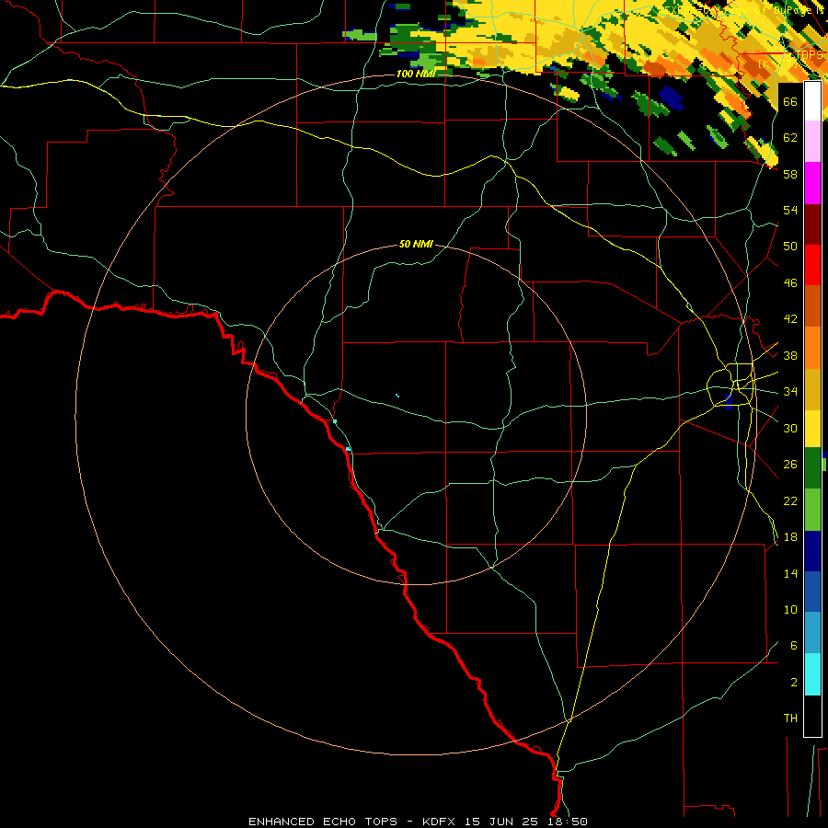Click the legend value 50
828x828 pixels.
coord(790,247)
